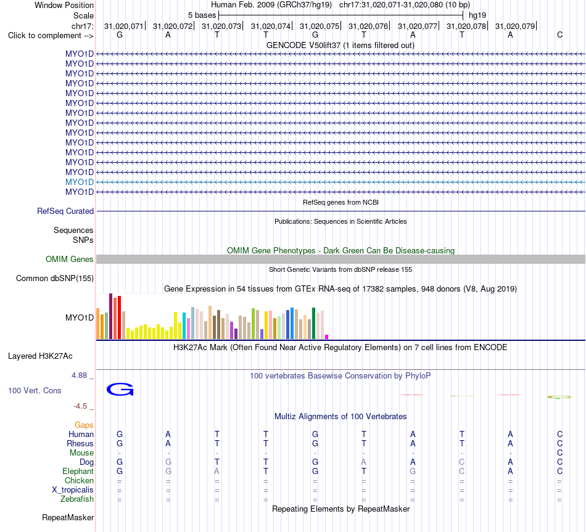Click the '100 Vert. Cons' label

(35, 390)
